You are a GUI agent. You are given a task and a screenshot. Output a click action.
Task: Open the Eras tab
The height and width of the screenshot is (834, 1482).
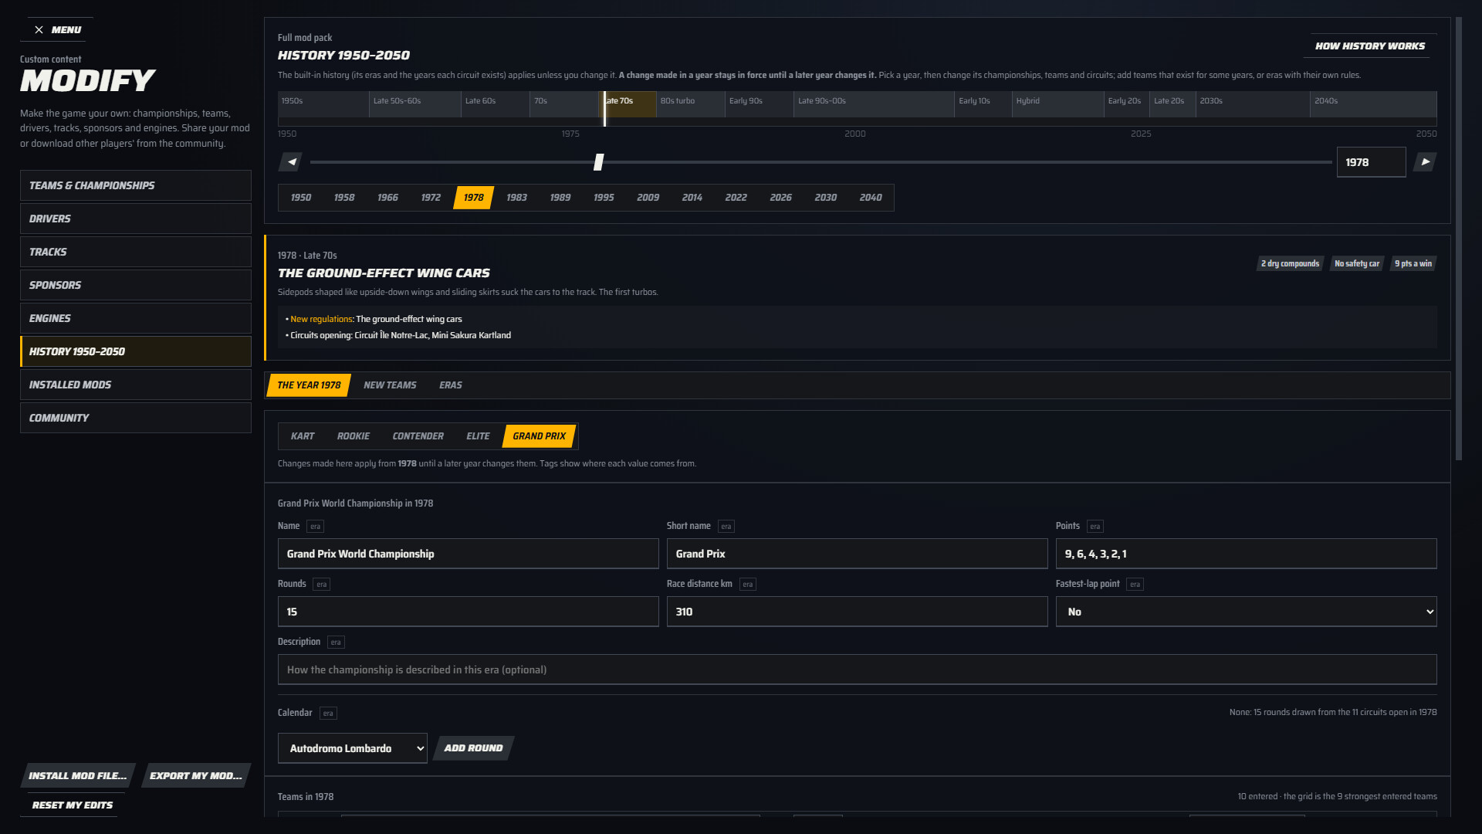[451, 385]
